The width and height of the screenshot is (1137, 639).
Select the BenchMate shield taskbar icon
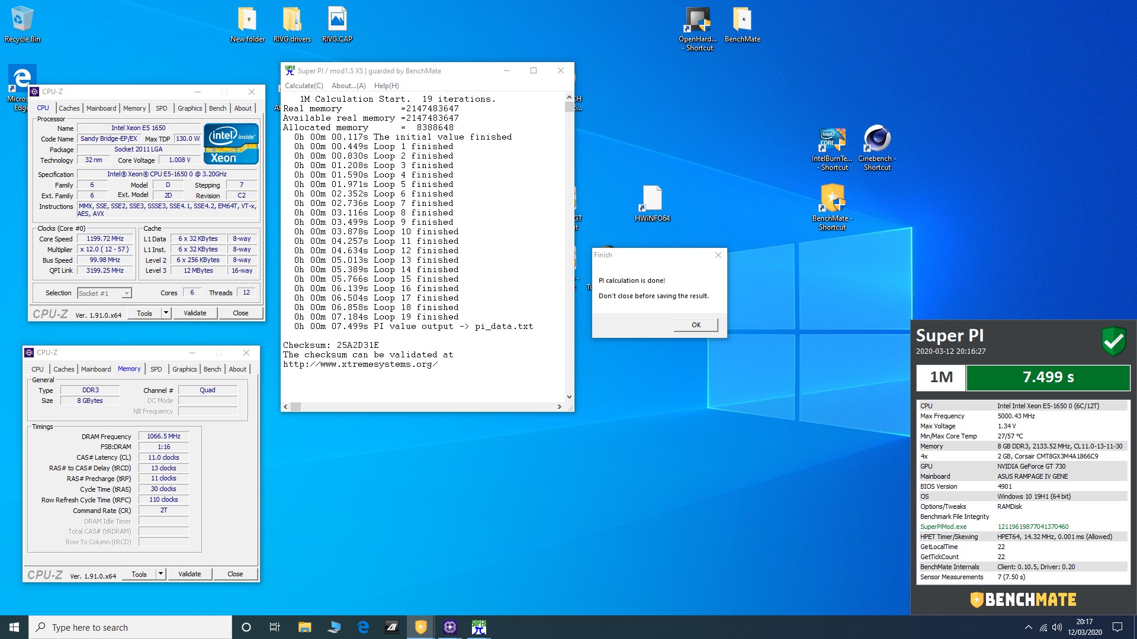click(421, 627)
